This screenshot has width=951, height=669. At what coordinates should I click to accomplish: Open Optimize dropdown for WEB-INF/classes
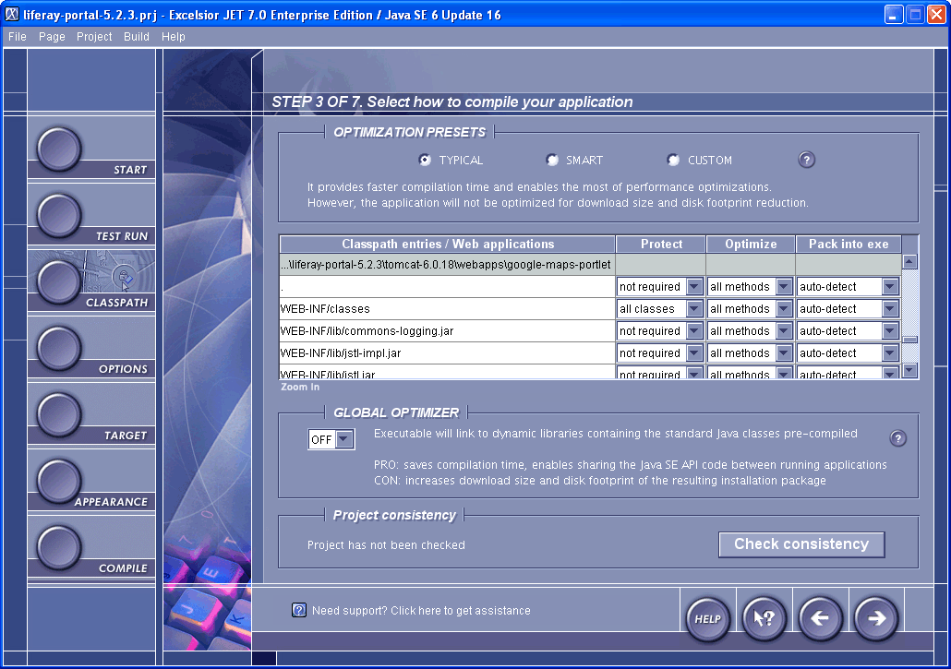click(x=784, y=309)
